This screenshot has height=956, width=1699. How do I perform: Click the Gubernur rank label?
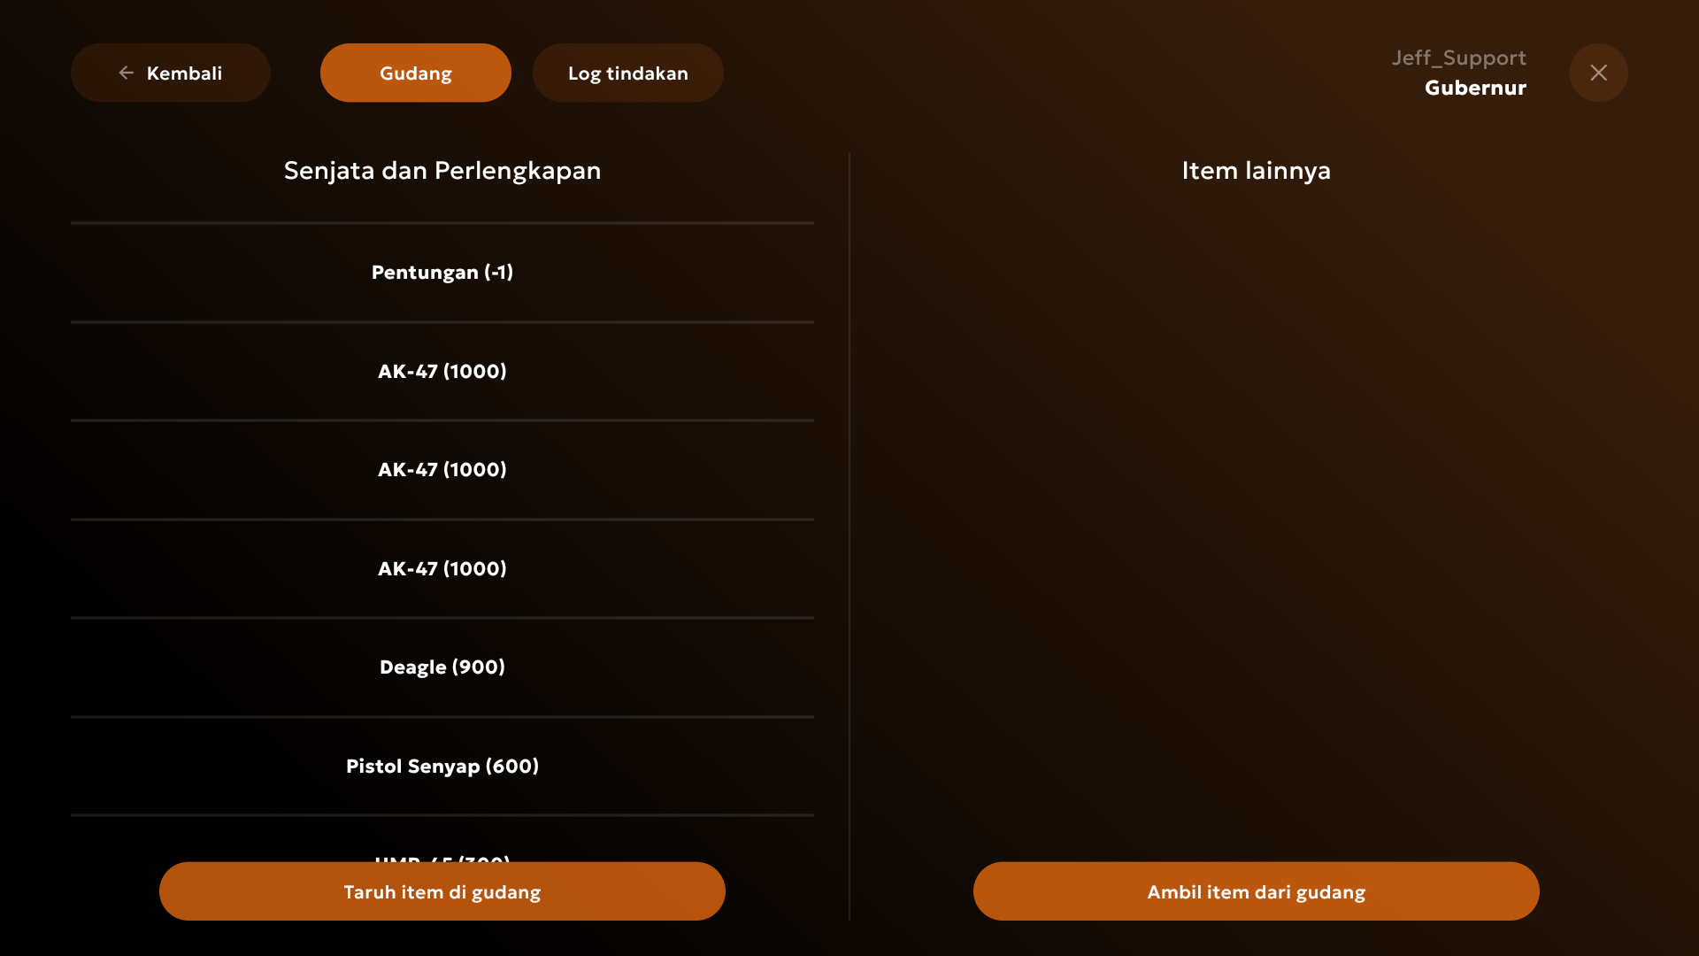pos(1475,88)
